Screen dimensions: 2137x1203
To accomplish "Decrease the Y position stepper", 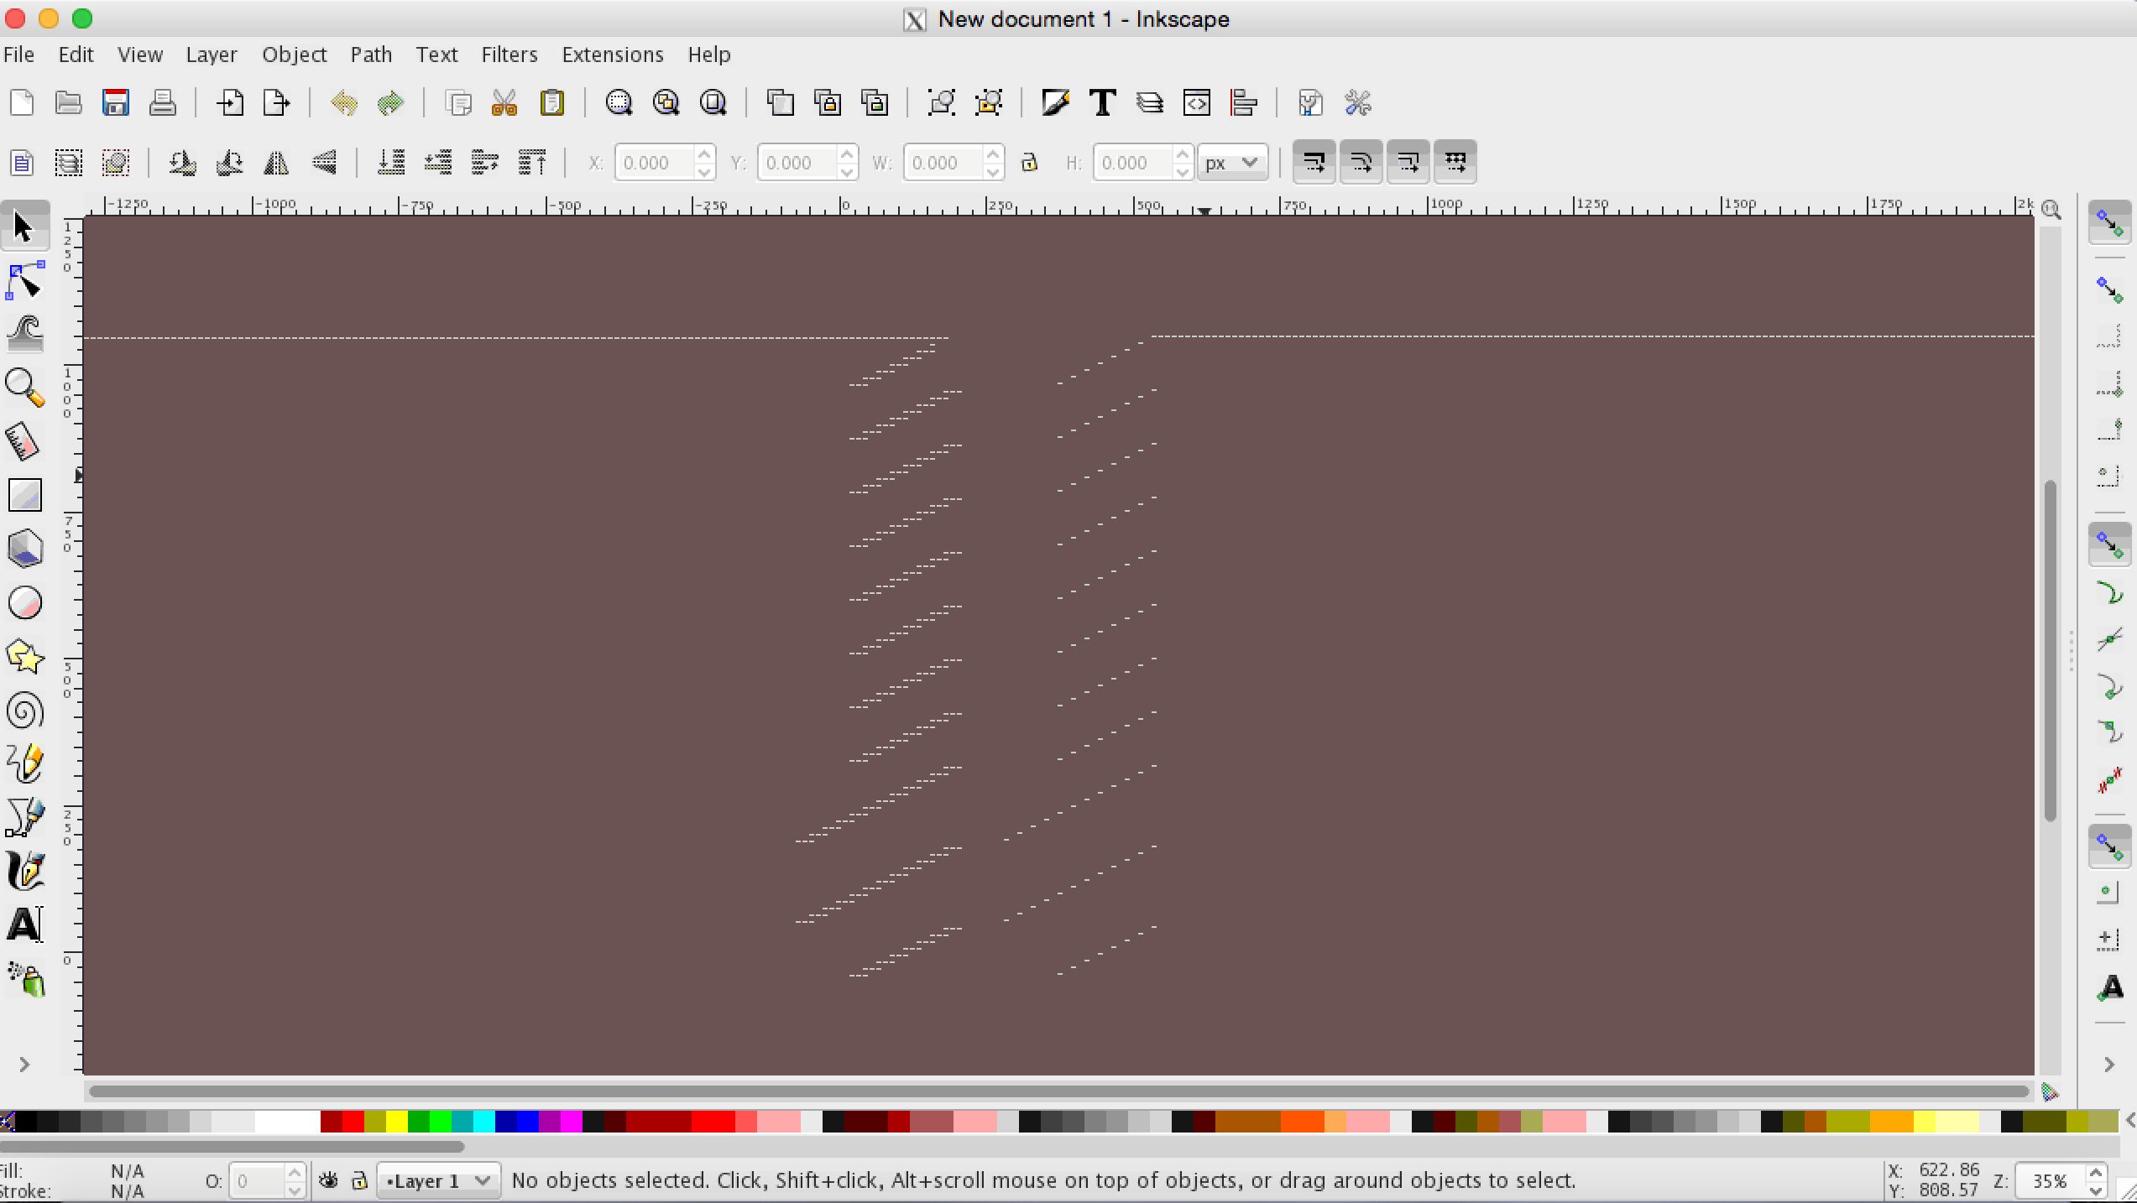I will click(x=847, y=171).
